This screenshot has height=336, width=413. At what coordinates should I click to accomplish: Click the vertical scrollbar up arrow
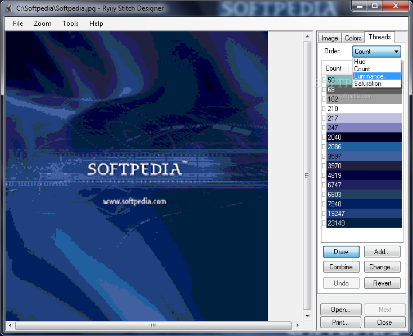307,37
